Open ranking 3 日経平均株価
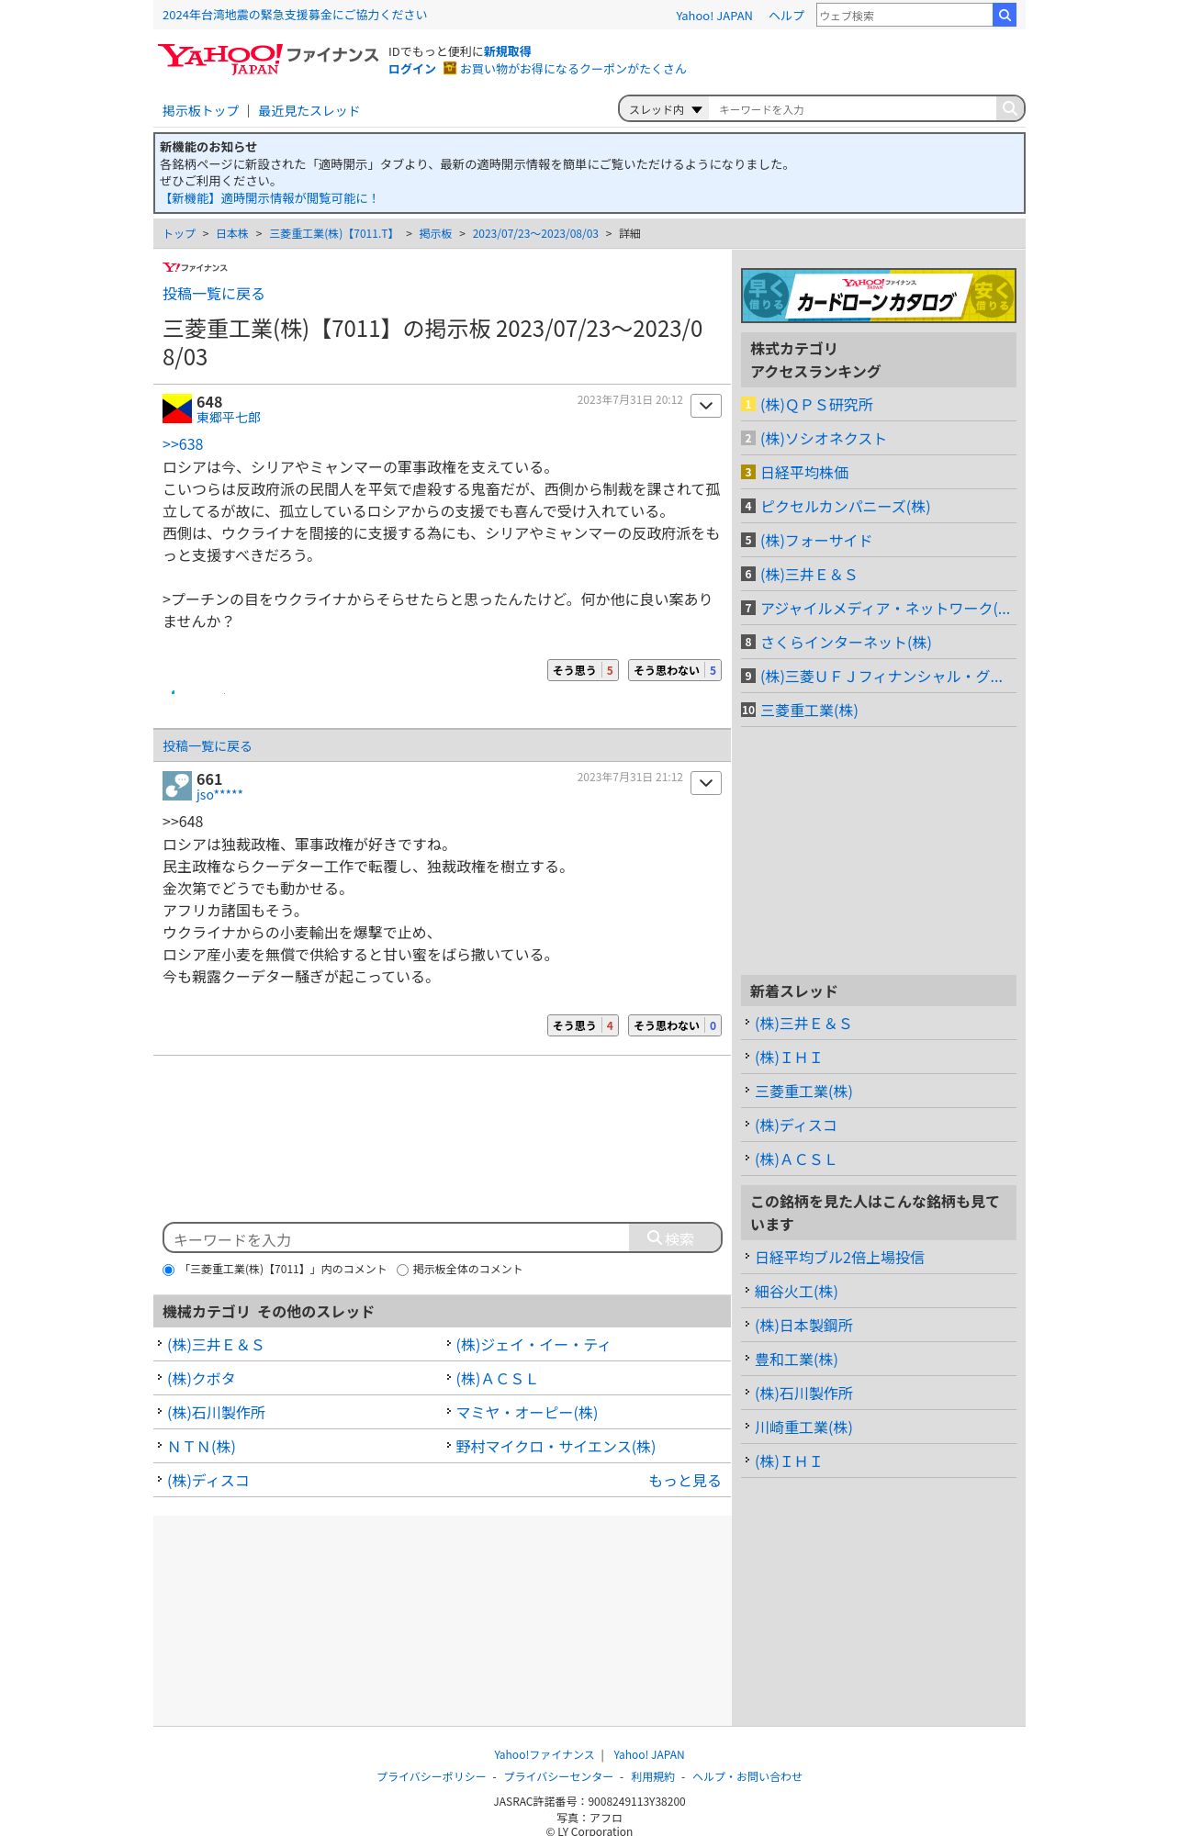 coord(804,473)
